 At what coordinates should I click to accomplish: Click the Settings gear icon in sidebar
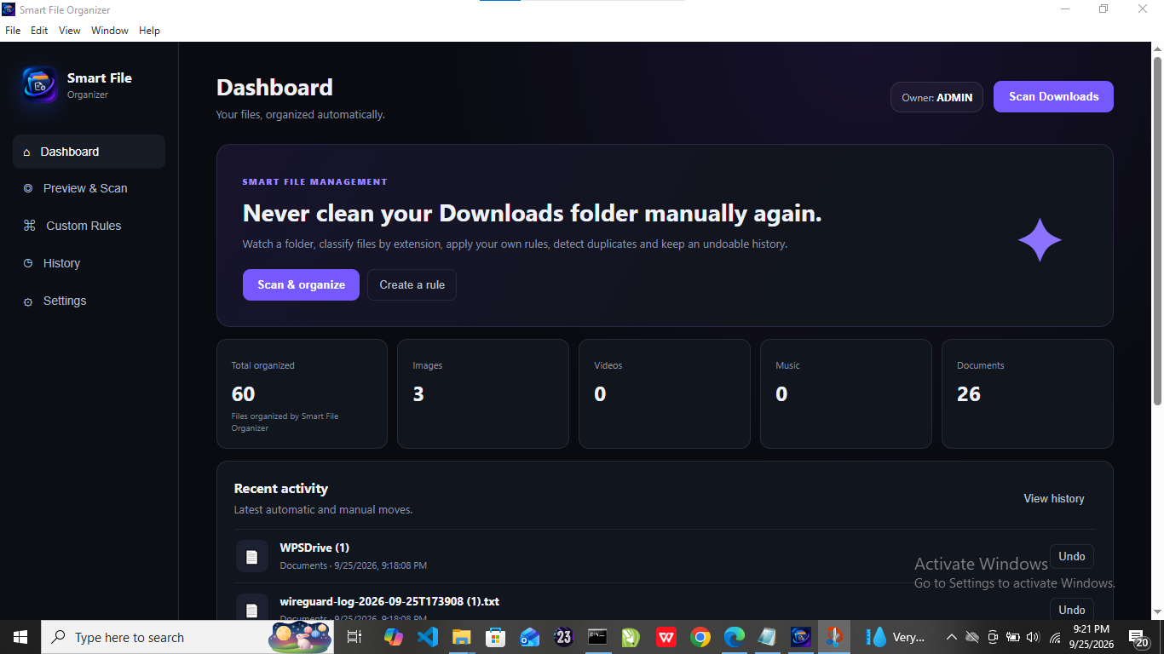click(28, 301)
